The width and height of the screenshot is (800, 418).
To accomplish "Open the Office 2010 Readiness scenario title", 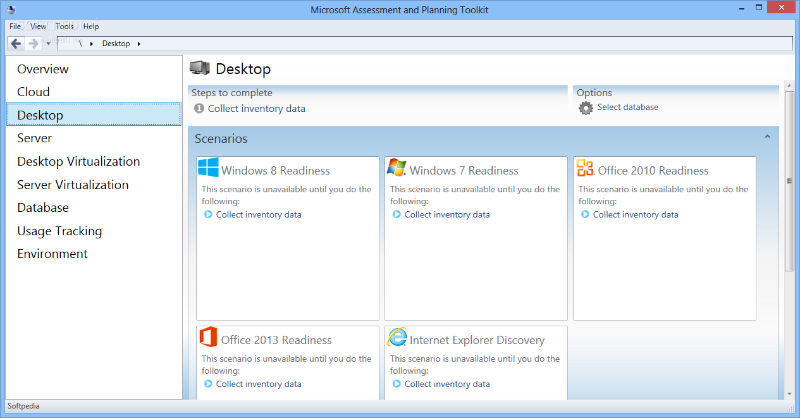I will coord(653,171).
